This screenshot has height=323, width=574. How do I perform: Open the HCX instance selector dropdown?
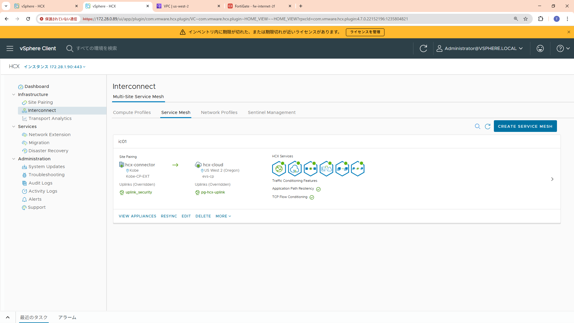point(55,67)
